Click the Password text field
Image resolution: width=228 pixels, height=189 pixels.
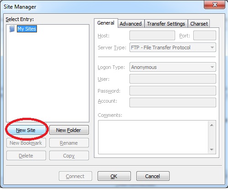(173, 91)
